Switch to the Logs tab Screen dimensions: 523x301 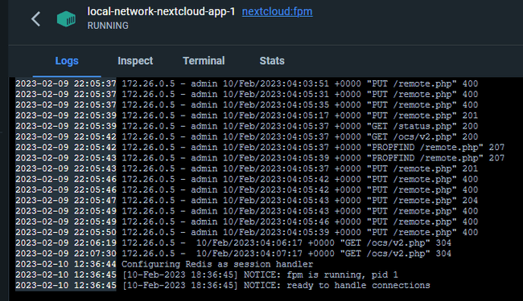pyautogui.click(x=67, y=61)
